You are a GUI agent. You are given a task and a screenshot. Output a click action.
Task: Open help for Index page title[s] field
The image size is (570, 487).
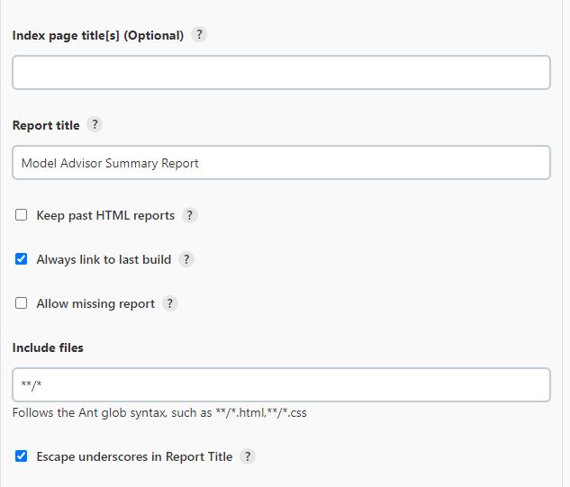pyautogui.click(x=200, y=35)
